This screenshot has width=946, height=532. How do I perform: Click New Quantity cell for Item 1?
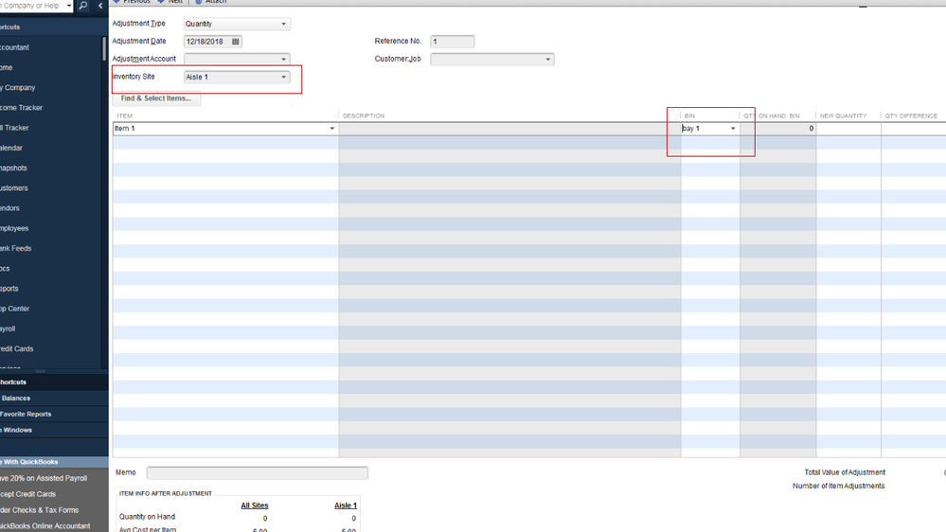[x=848, y=129]
